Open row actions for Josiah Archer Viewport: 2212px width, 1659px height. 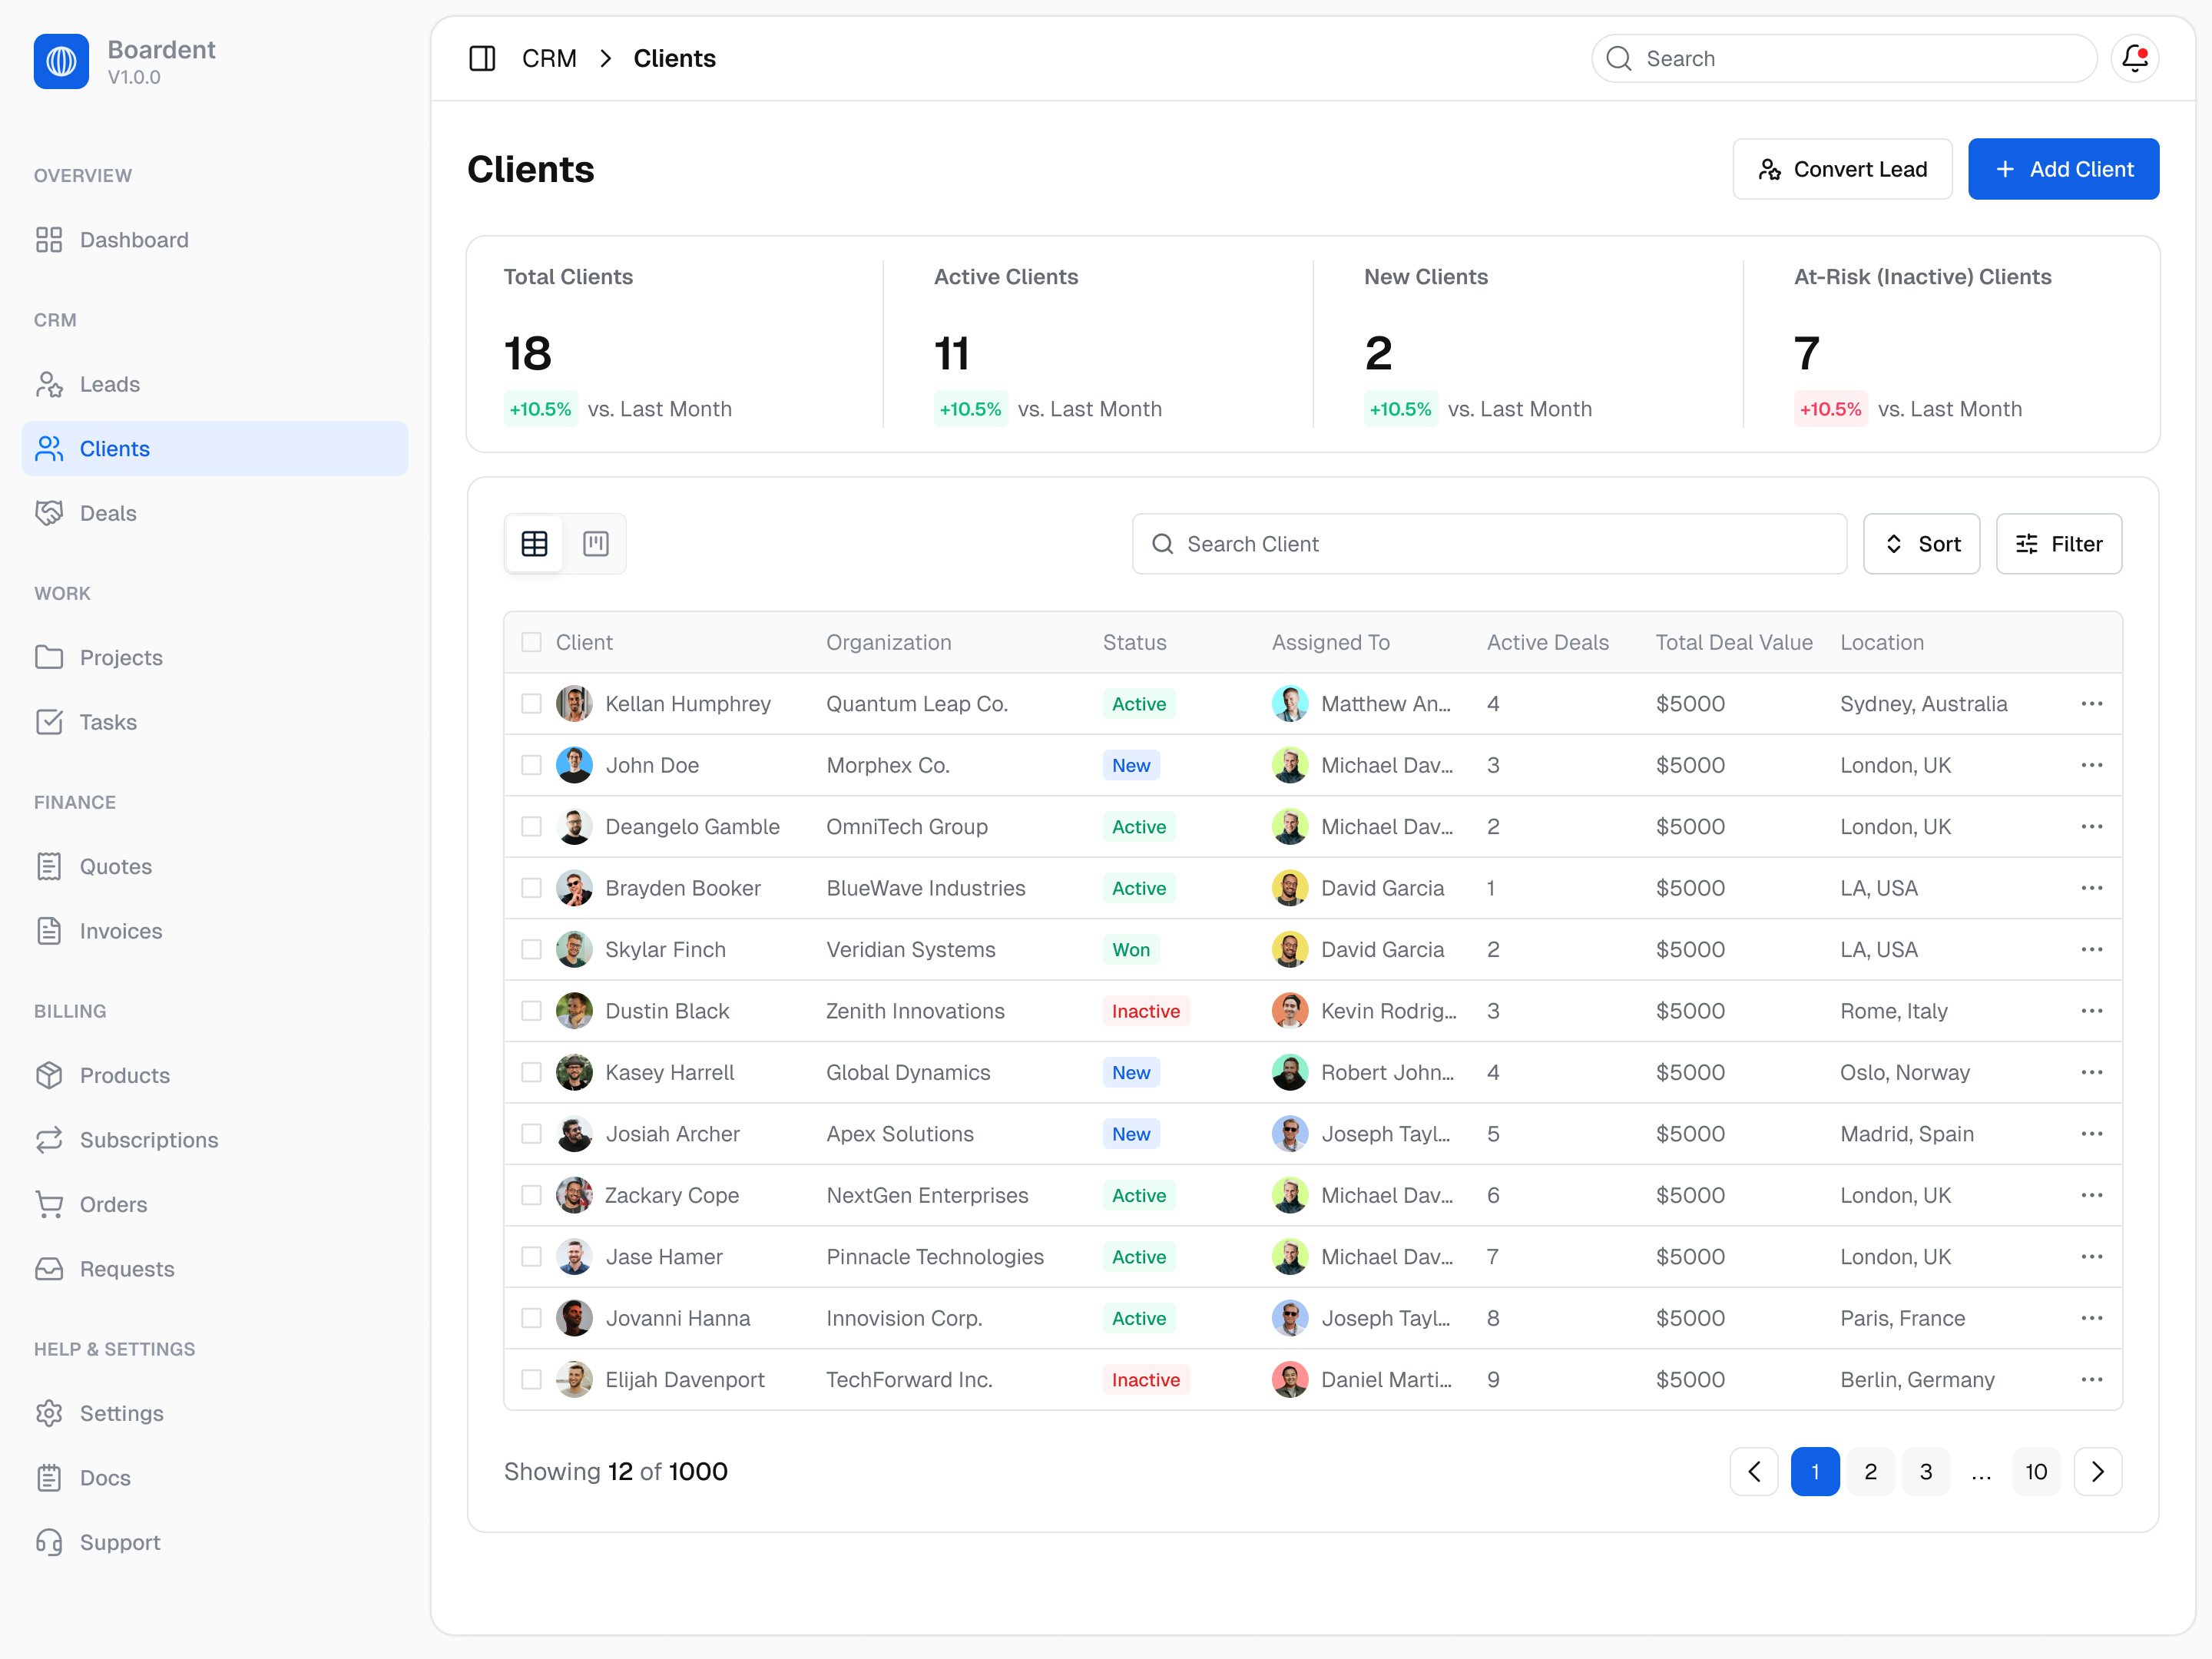point(2092,1134)
